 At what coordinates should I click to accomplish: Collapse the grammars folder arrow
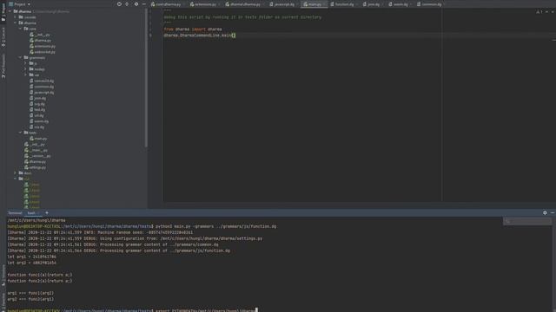tap(21, 58)
